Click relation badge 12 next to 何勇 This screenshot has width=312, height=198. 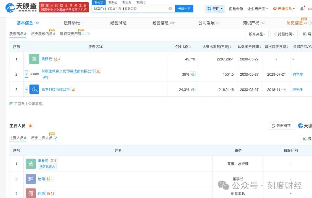click(51, 193)
